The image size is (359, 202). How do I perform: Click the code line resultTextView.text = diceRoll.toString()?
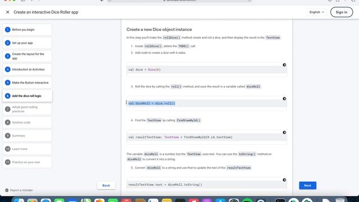[x=165, y=185]
